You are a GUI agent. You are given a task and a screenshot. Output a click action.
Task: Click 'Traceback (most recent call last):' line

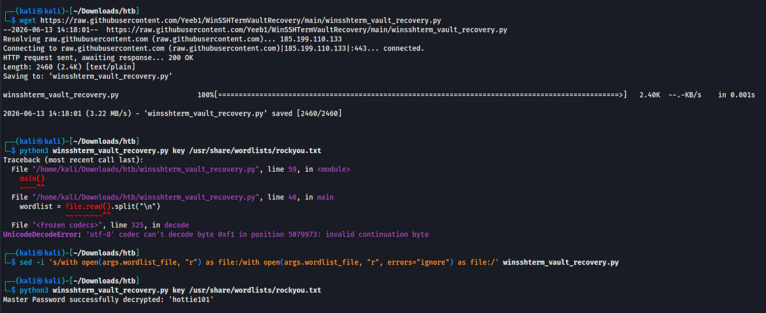[x=73, y=160]
